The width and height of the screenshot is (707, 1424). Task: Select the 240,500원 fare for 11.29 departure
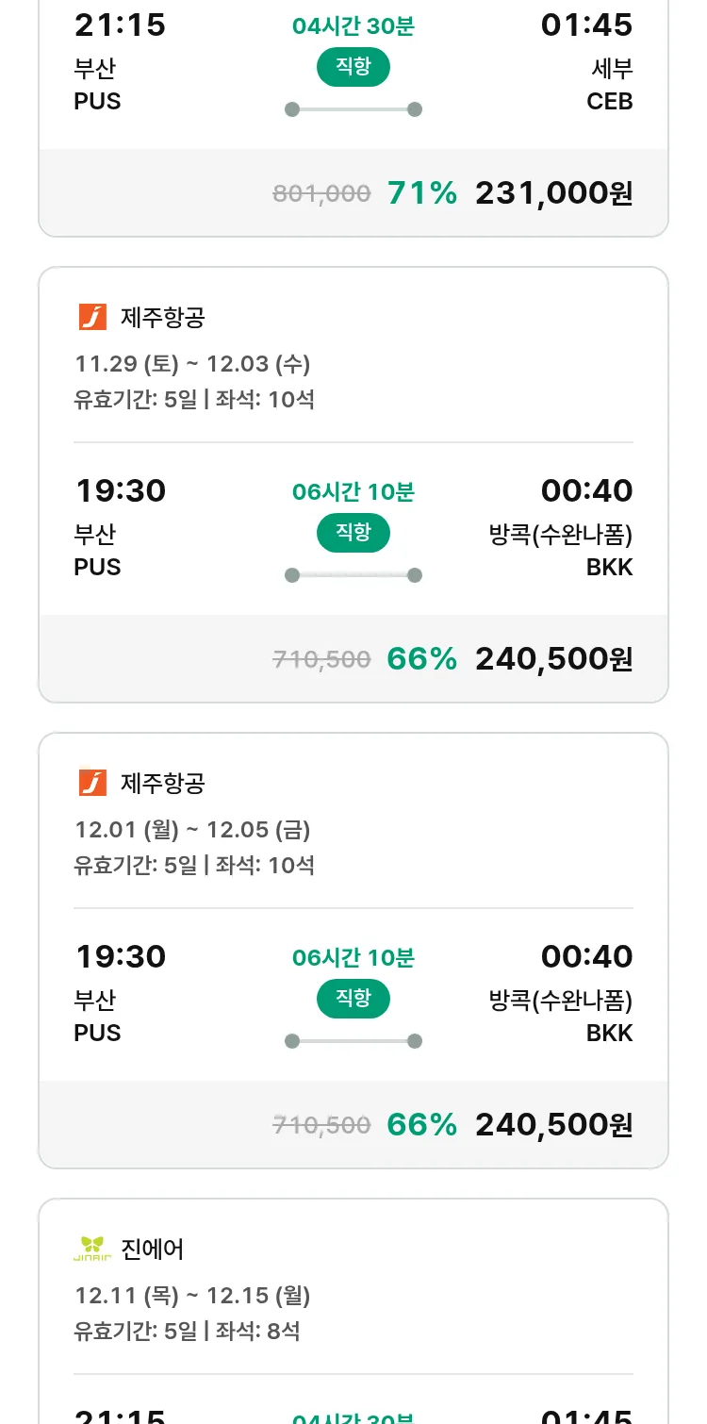[x=553, y=659]
